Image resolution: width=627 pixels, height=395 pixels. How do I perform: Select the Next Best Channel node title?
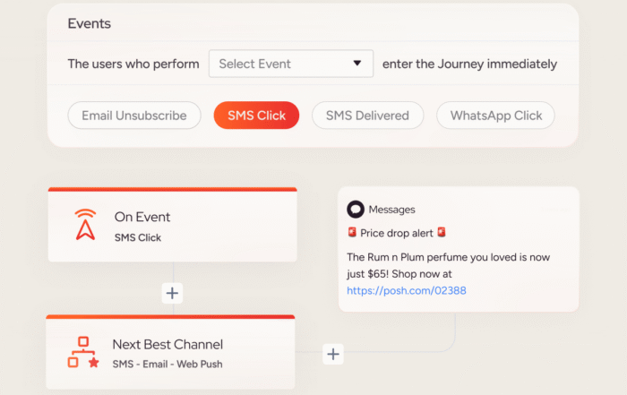167,344
